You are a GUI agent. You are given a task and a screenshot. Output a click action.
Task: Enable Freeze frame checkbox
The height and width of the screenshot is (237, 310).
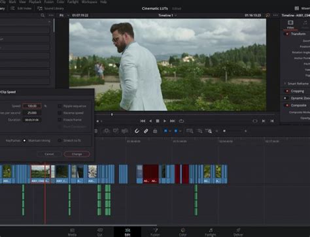pyautogui.click(x=60, y=119)
